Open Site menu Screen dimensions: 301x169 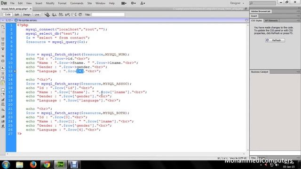89,3
